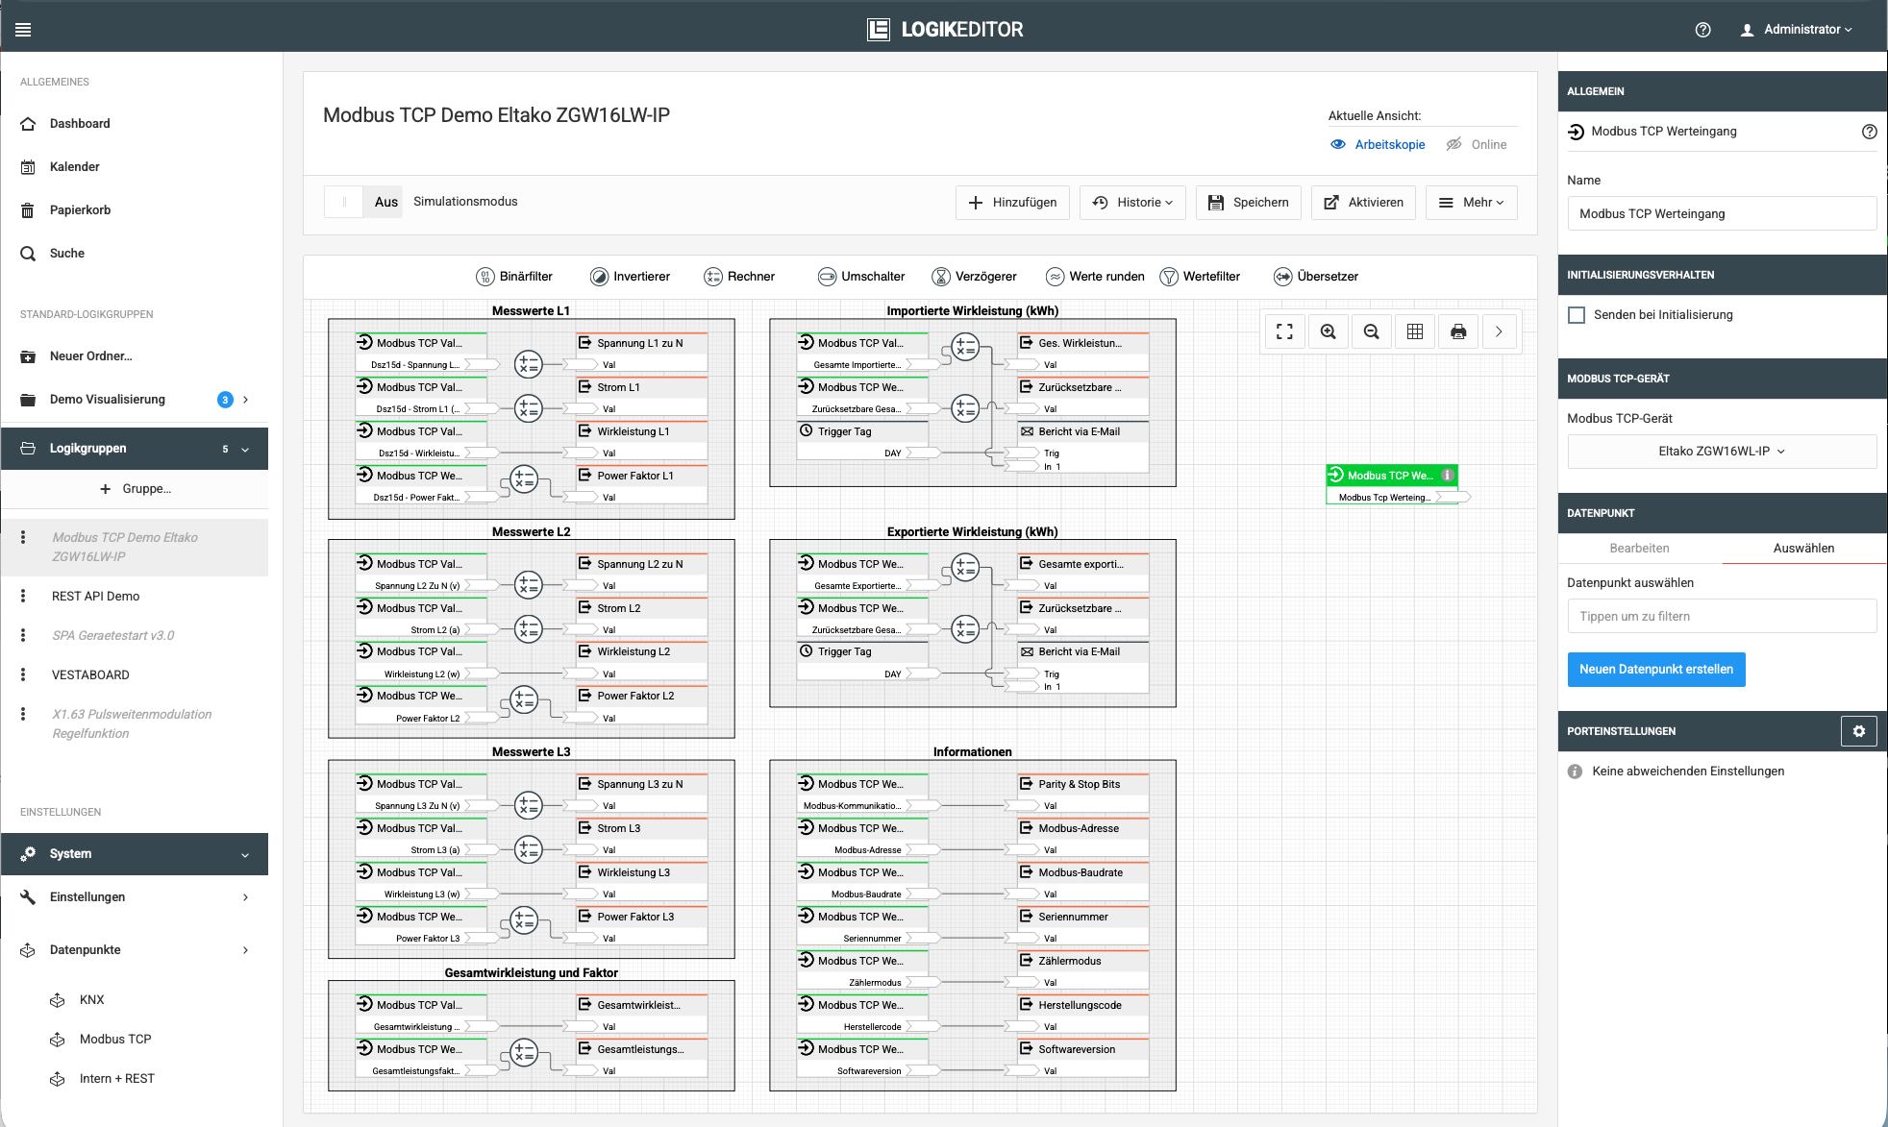
Task: Print the logic diagram
Action: 1458,331
